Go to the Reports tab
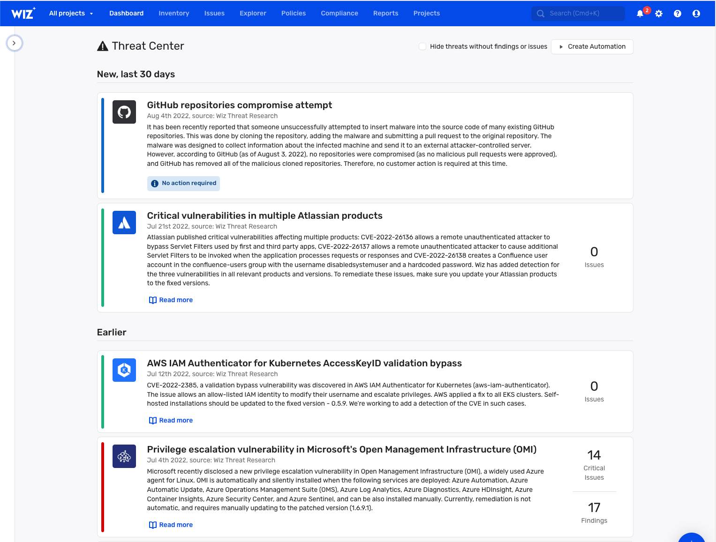The image size is (716, 542). [x=386, y=13]
